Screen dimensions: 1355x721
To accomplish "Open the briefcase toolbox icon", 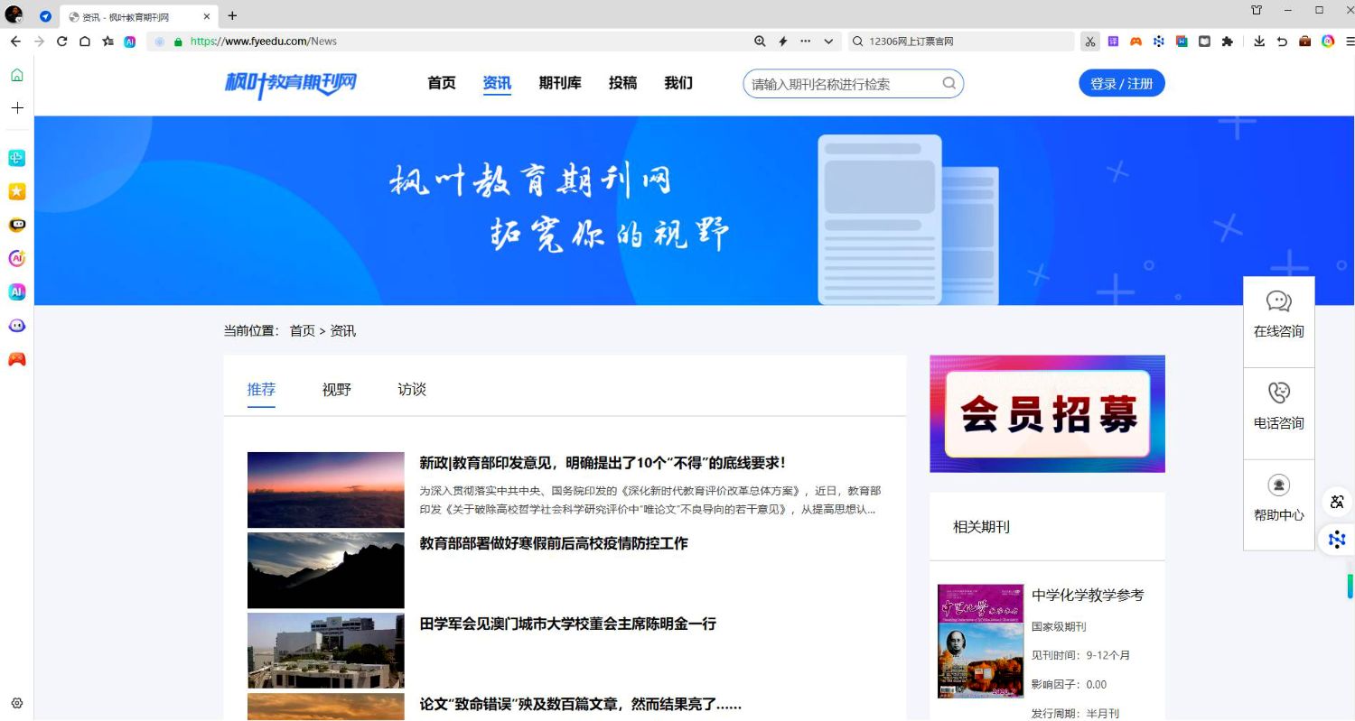I will tap(1304, 41).
